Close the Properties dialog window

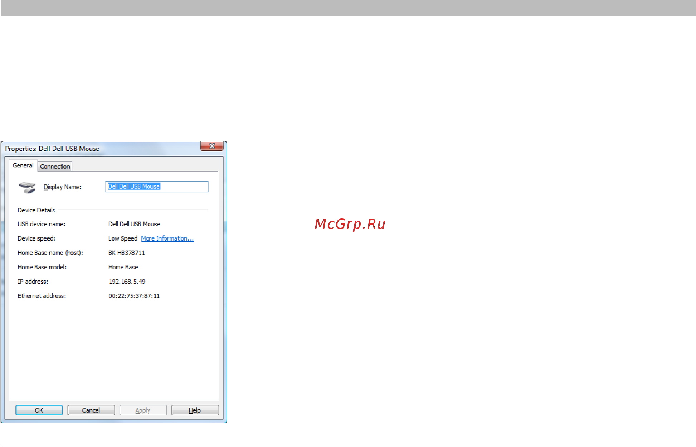point(212,146)
